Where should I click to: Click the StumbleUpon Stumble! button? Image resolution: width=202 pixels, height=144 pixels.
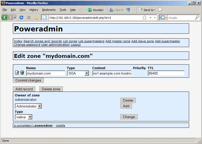pyautogui.click(x=96, y=10)
